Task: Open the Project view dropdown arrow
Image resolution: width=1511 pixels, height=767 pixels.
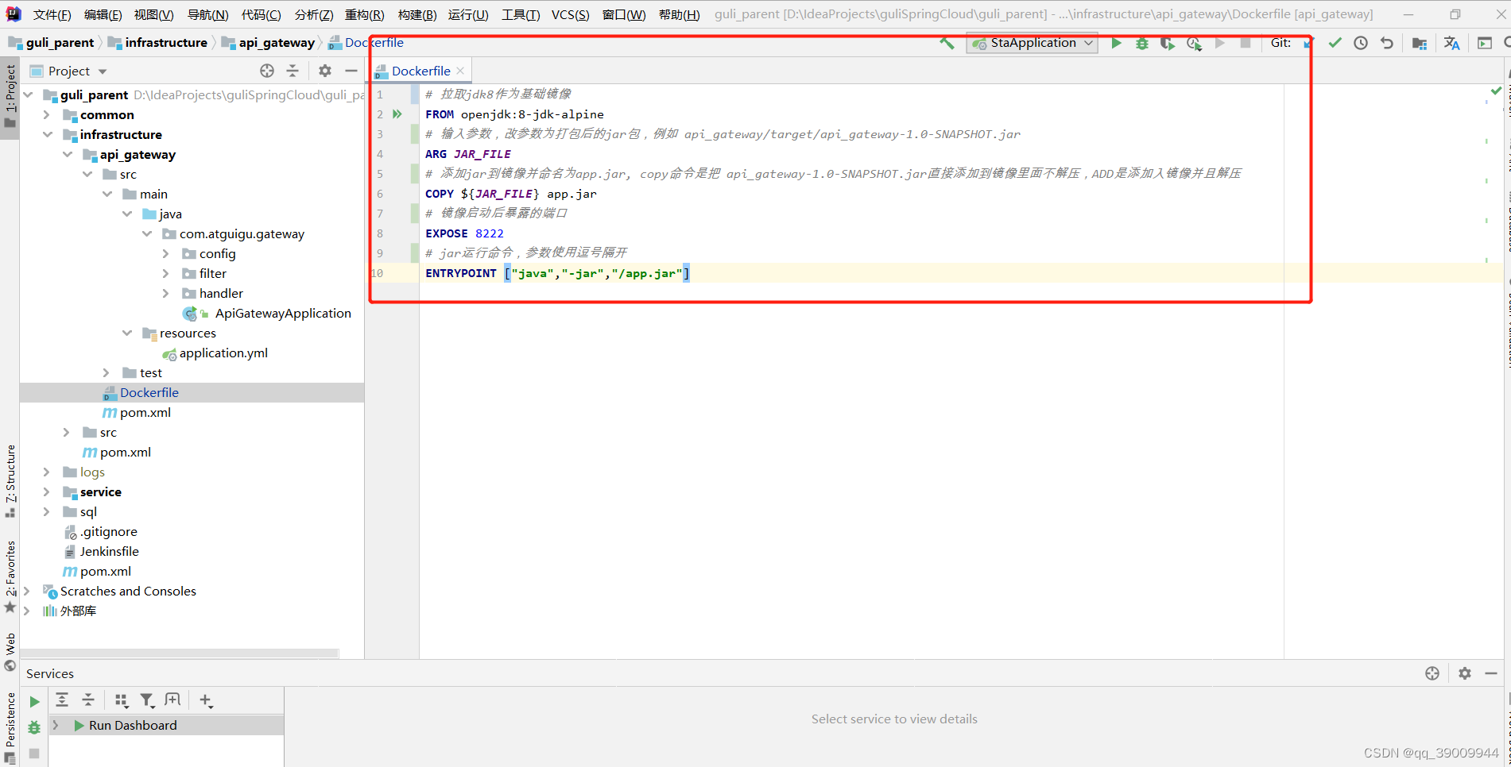Action: tap(103, 71)
